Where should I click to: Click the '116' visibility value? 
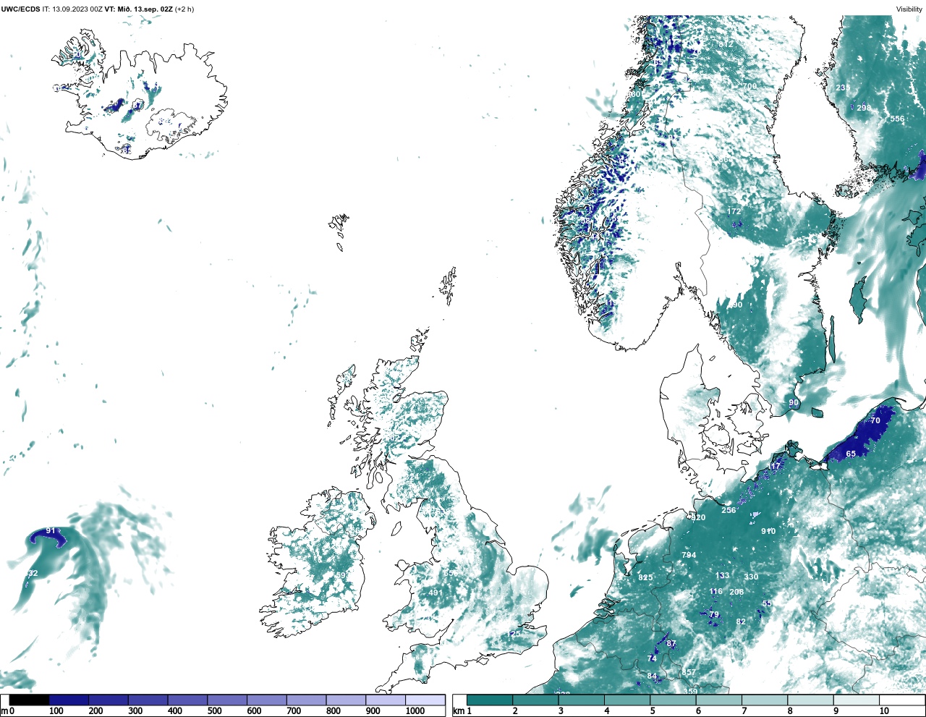pos(715,591)
